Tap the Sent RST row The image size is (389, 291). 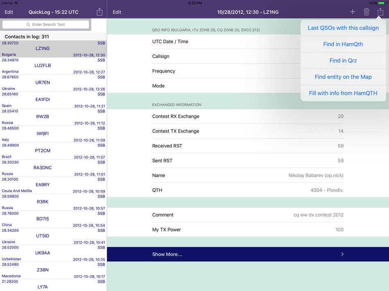point(248,161)
